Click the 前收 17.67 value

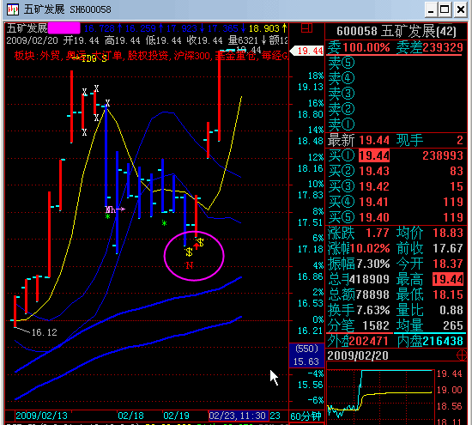[x=448, y=248]
